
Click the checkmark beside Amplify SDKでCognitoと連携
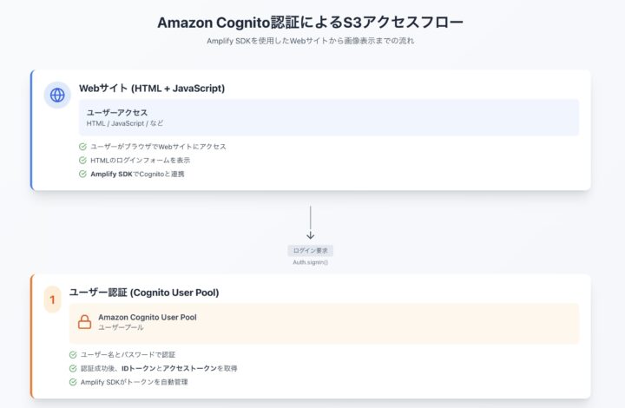(82, 174)
